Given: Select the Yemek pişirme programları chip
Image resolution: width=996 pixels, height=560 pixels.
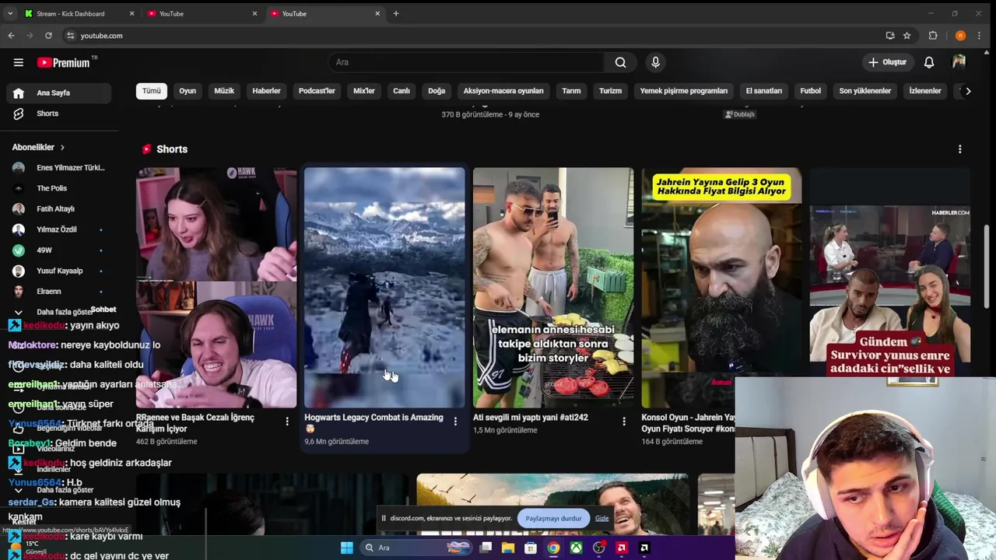Looking at the screenshot, I should click(684, 91).
